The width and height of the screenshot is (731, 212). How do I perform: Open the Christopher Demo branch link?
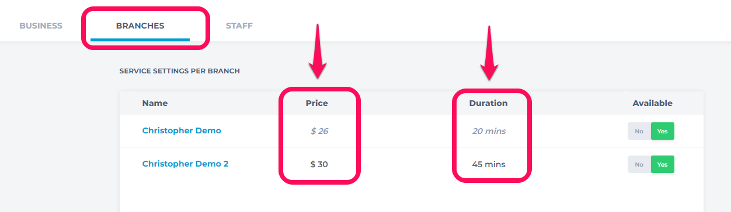coord(182,130)
